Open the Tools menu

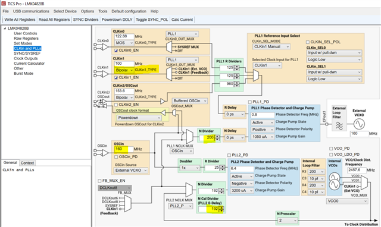(x=103, y=11)
